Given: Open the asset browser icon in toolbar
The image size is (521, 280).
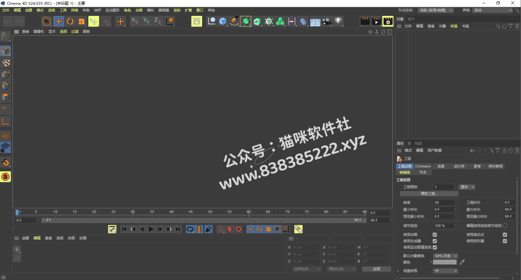Looking at the screenshot, I should click(197, 22).
